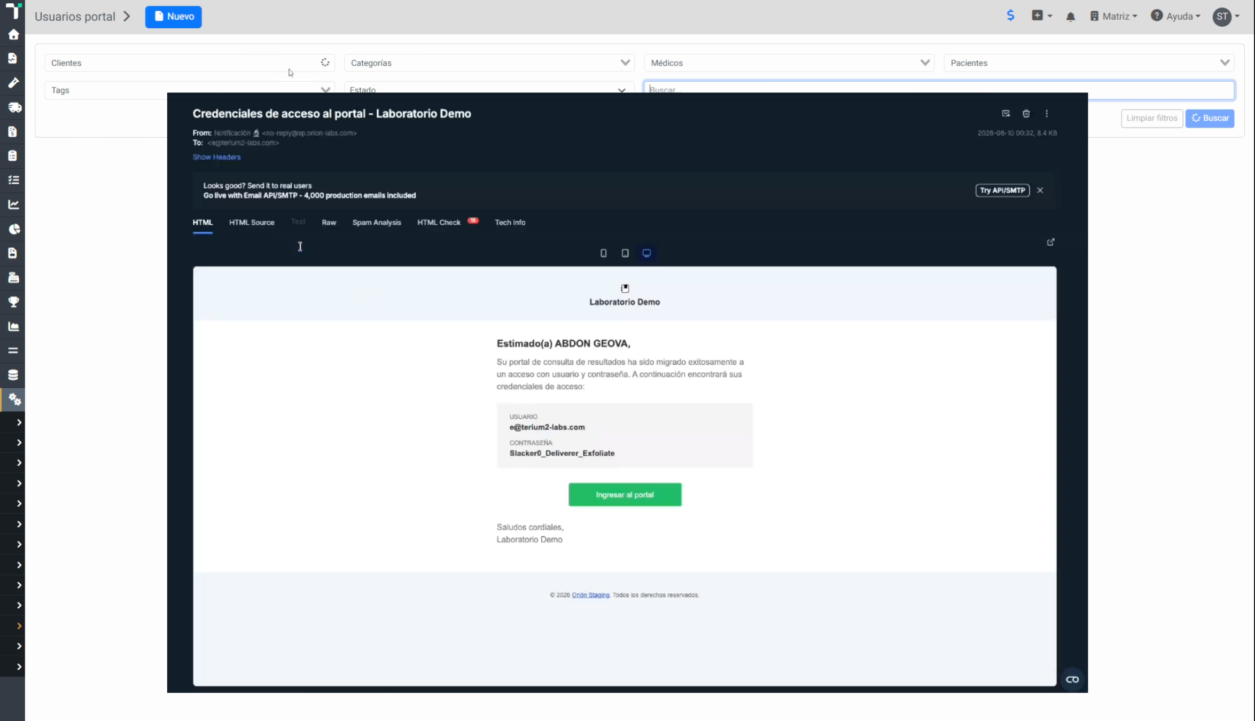Open the home icon in the sidebar
This screenshot has height=721, width=1255.
13,35
